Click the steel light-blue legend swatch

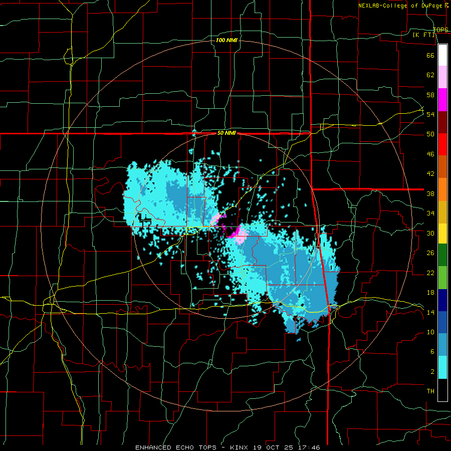pyautogui.click(x=442, y=345)
